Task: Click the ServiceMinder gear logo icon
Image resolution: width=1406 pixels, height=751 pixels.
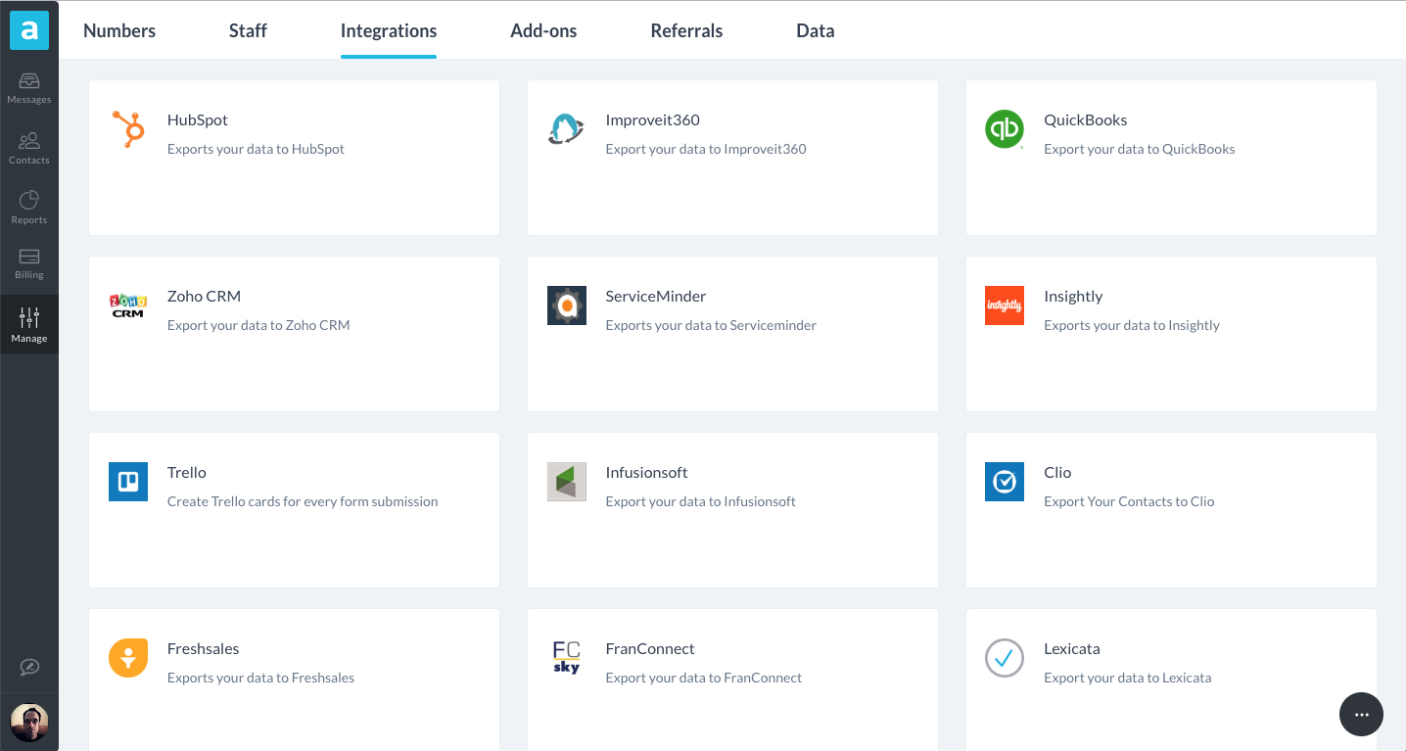Action: coord(567,305)
